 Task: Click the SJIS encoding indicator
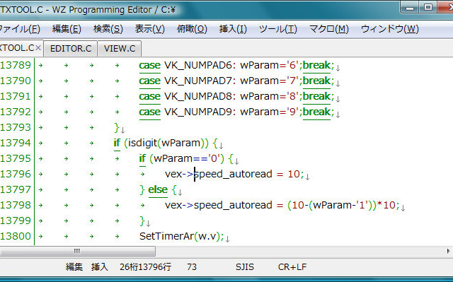[245, 267]
